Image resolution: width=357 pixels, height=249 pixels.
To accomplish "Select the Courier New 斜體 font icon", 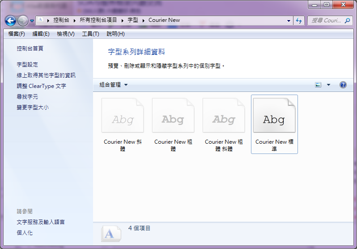I will [123, 116].
